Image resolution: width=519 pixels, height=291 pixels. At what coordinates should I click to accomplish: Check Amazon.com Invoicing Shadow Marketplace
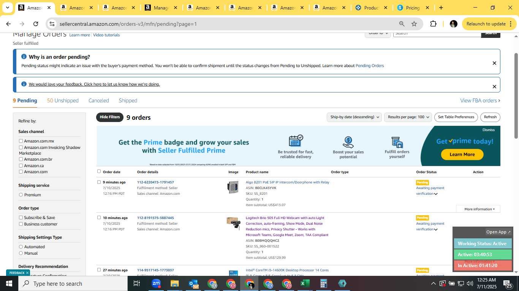click(21, 147)
